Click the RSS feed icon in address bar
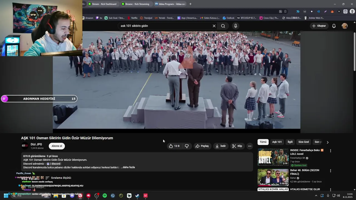This screenshot has height=200, width=356. point(280,11)
